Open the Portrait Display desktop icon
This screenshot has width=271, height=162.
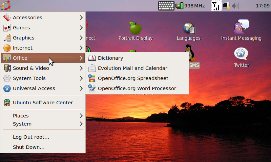click(x=135, y=28)
